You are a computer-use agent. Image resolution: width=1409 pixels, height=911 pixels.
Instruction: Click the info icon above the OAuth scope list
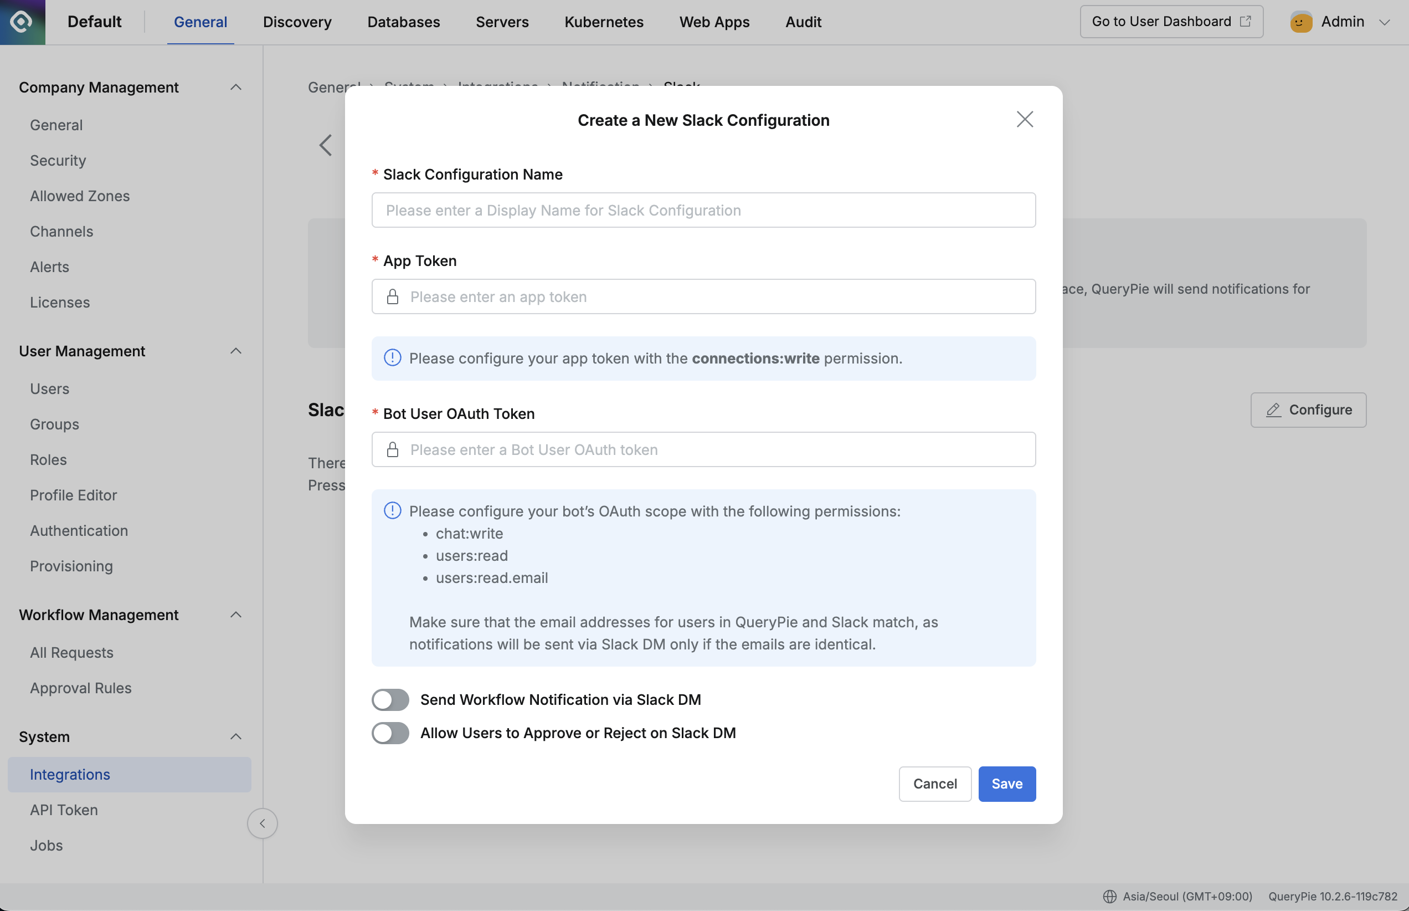click(392, 511)
